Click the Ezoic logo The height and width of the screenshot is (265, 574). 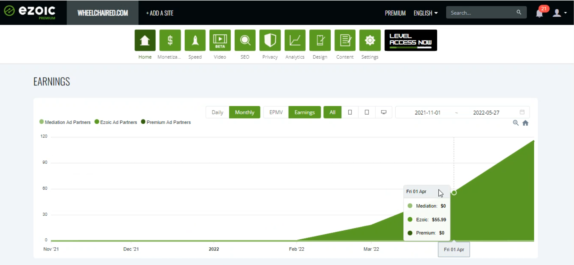[30, 12]
